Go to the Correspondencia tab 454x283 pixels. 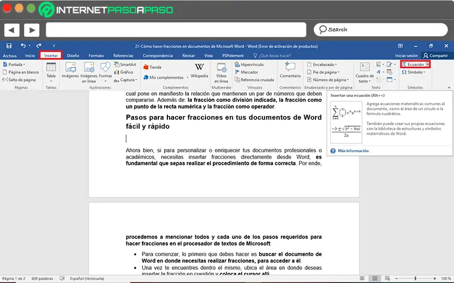coord(158,55)
